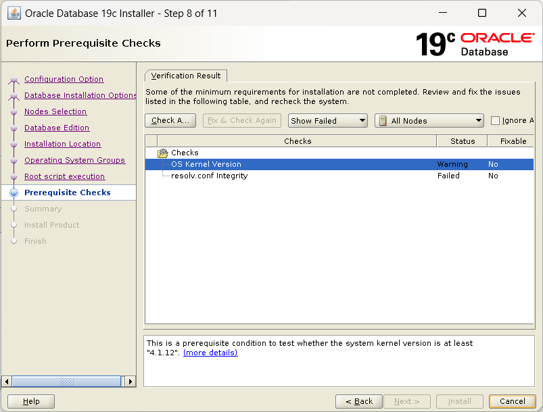Click the Install Product step label
Viewport: 543px width, 412px height.
[51, 225]
